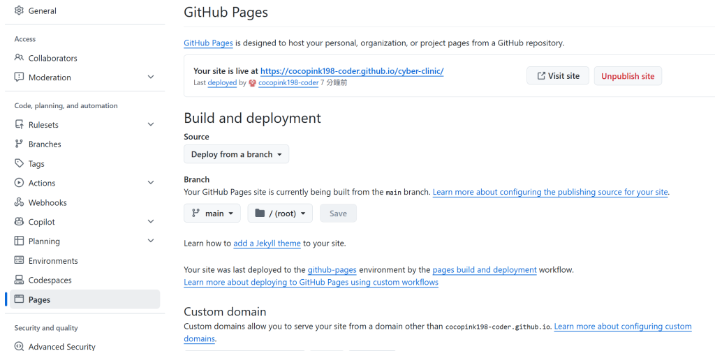Expand the Actions section chevron

pos(151,183)
